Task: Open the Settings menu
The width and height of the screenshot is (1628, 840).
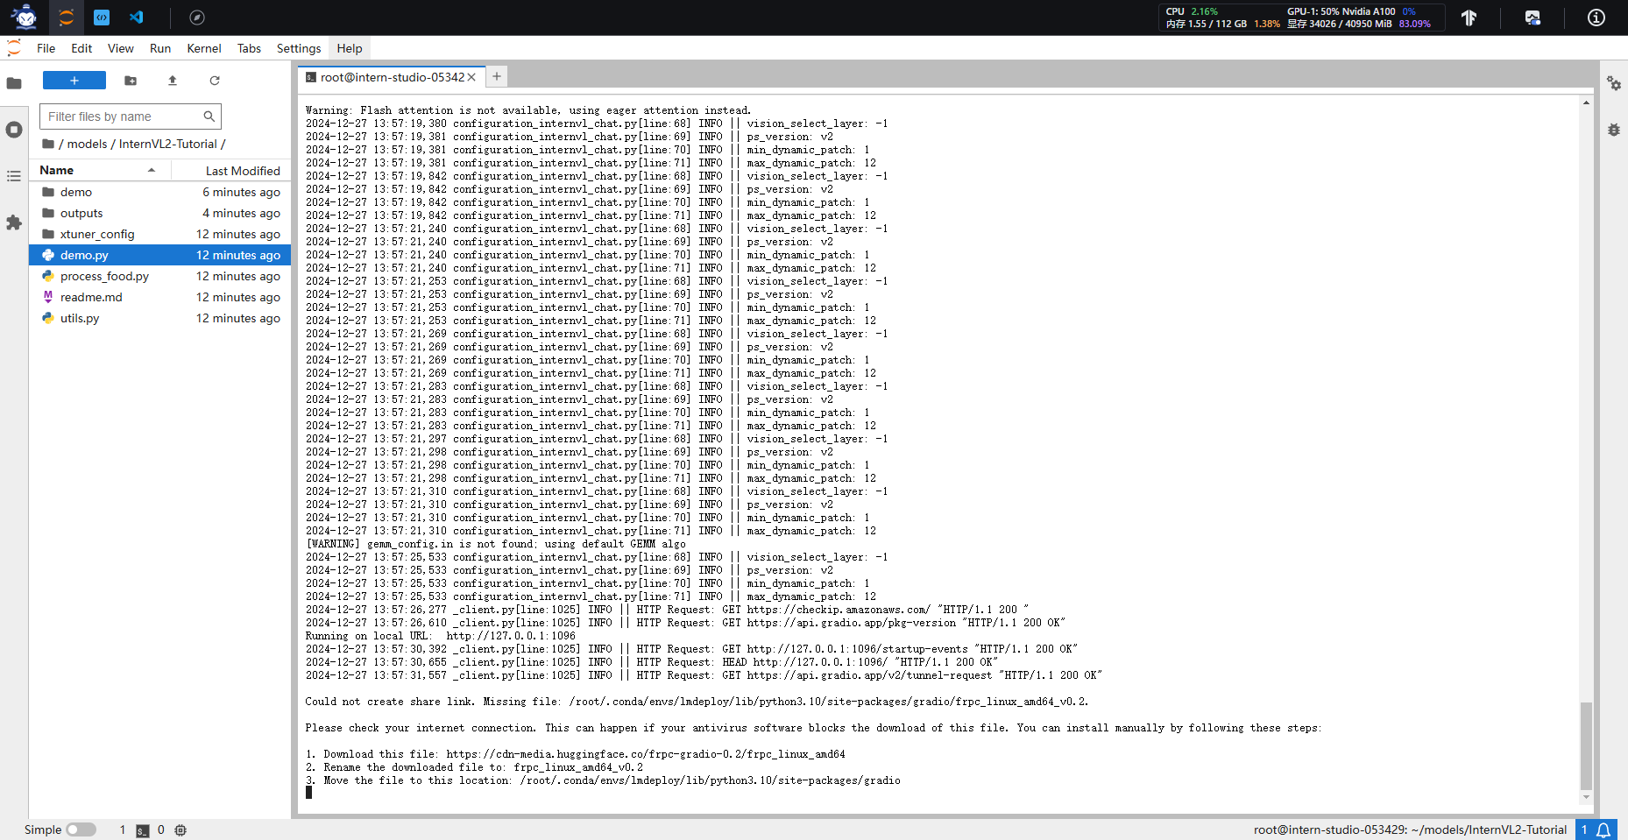Action: pos(299,48)
